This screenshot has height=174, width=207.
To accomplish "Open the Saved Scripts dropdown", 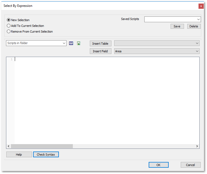I will click(173, 19).
